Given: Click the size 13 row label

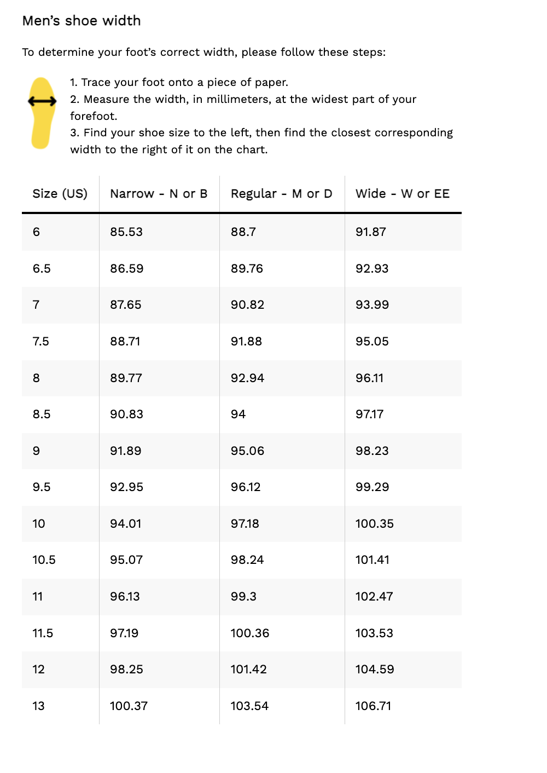Looking at the screenshot, I should (38, 706).
